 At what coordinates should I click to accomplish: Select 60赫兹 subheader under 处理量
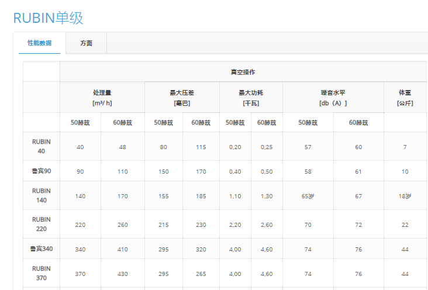[x=123, y=123]
